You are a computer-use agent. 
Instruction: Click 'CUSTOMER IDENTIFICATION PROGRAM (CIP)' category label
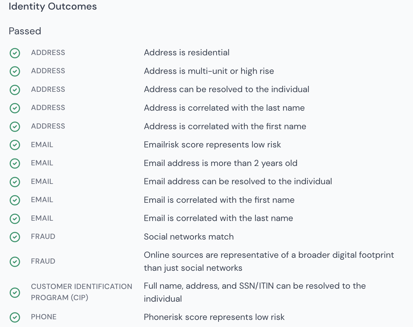tap(81, 292)
